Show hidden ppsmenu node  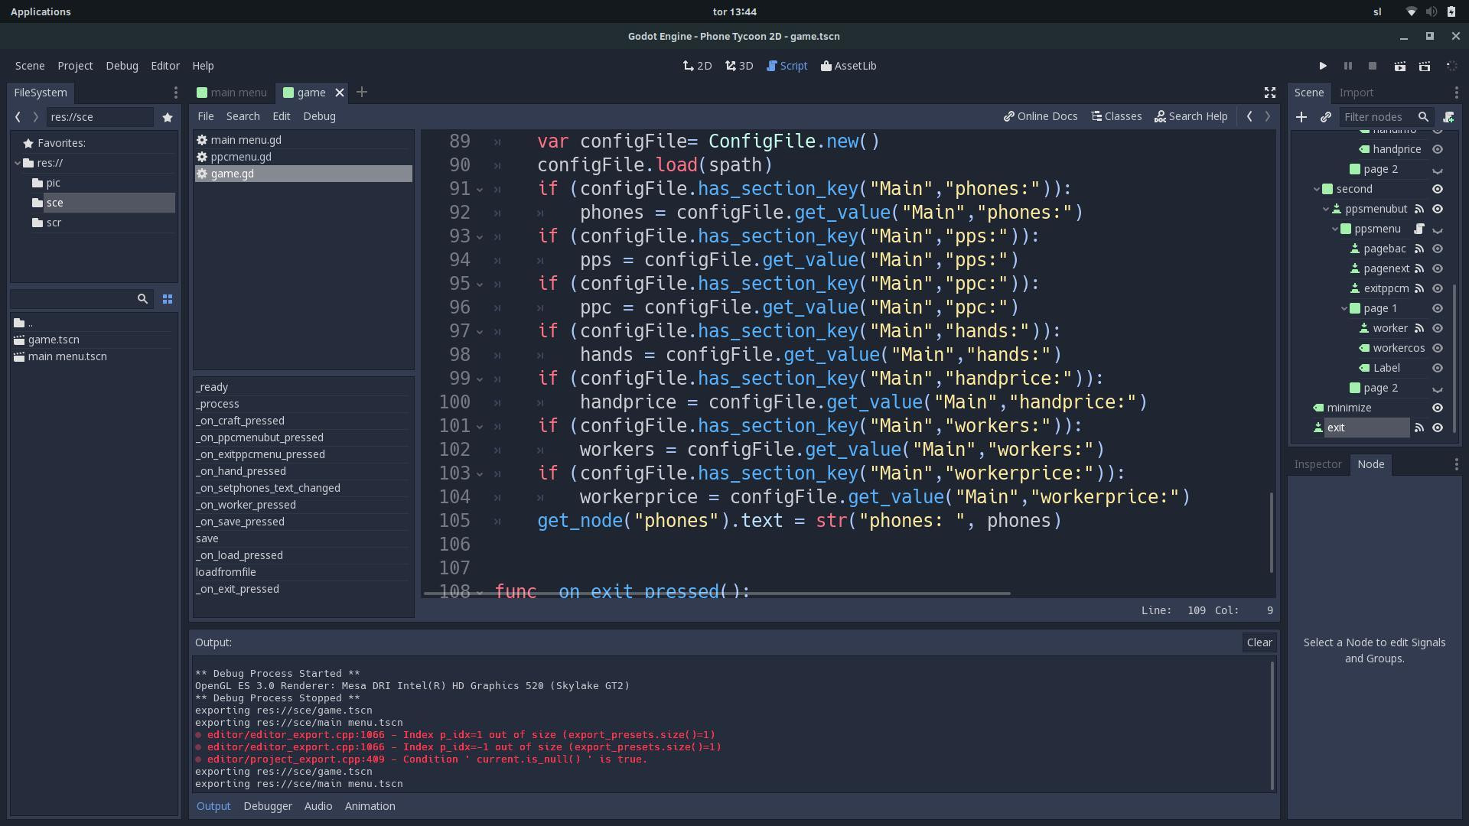(1438, 229)
